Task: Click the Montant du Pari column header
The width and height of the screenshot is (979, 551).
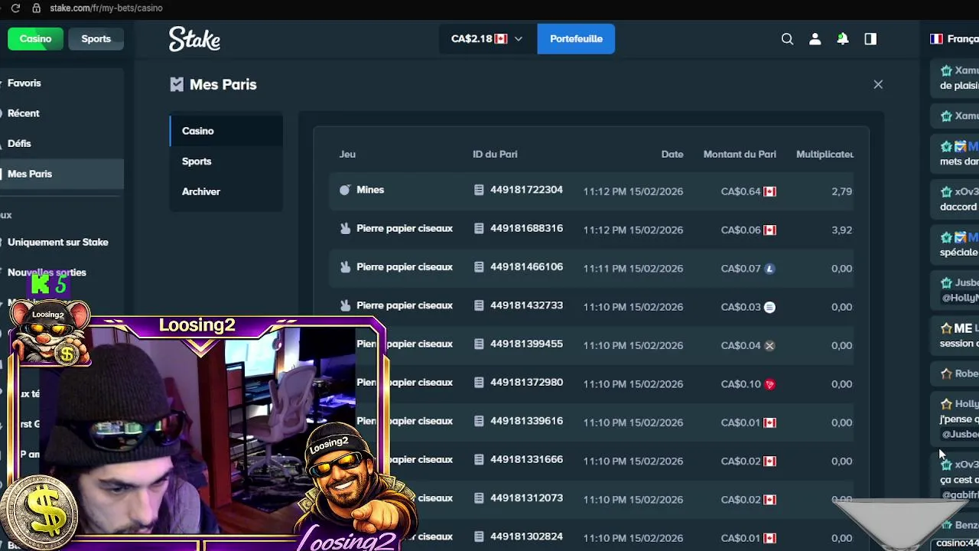Action: (740, 154)
